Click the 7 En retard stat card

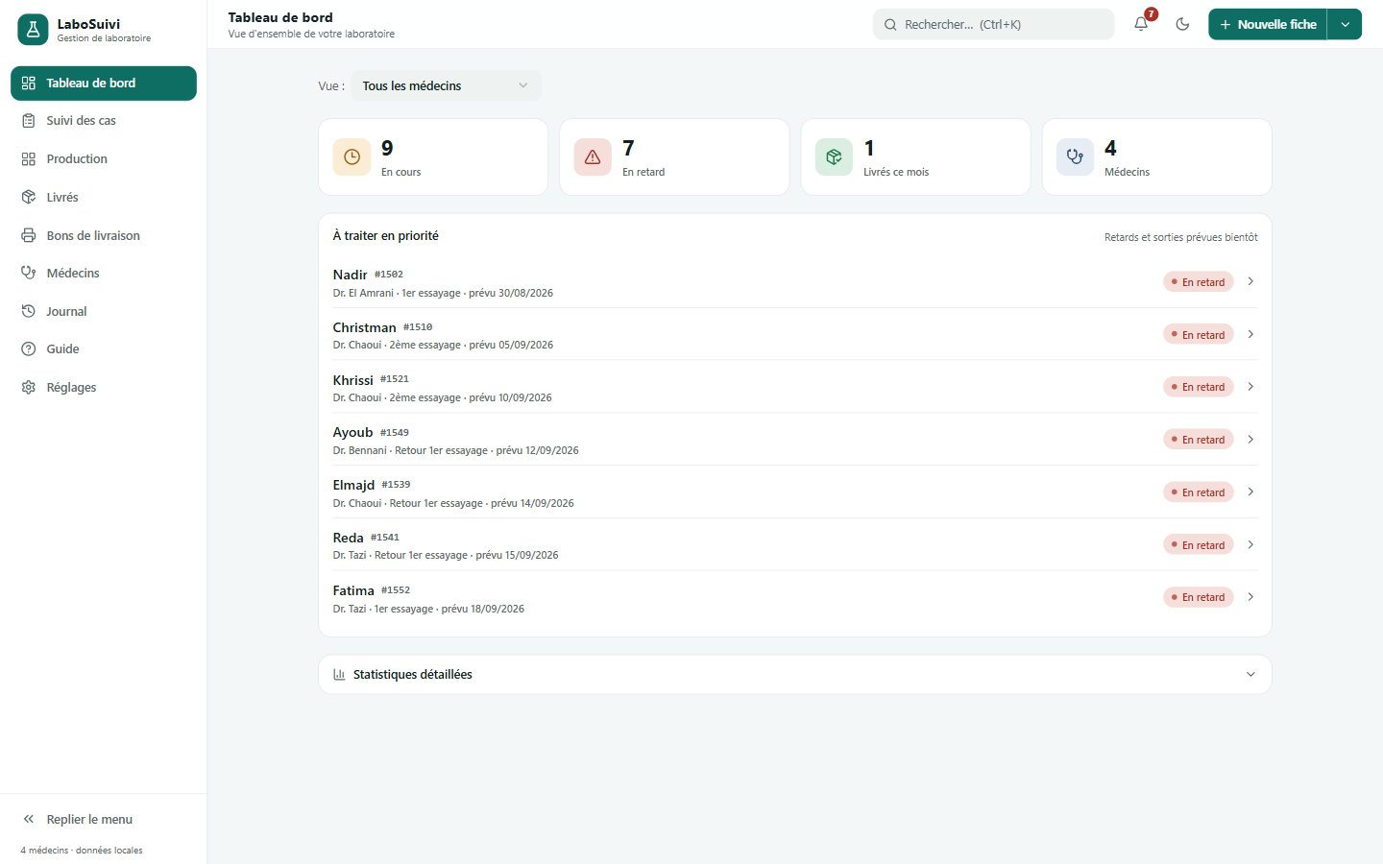(674, 157)
